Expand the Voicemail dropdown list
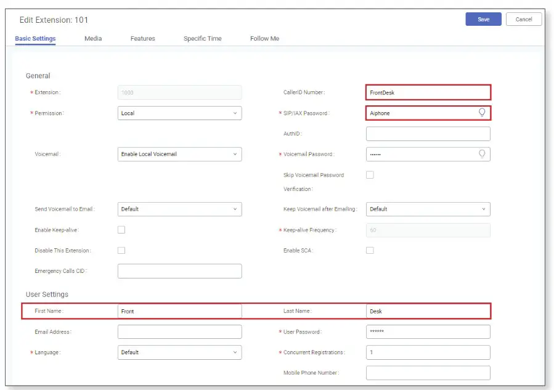Image resolution: width=554 pixels, height=390 pixels. pos(179,154)
